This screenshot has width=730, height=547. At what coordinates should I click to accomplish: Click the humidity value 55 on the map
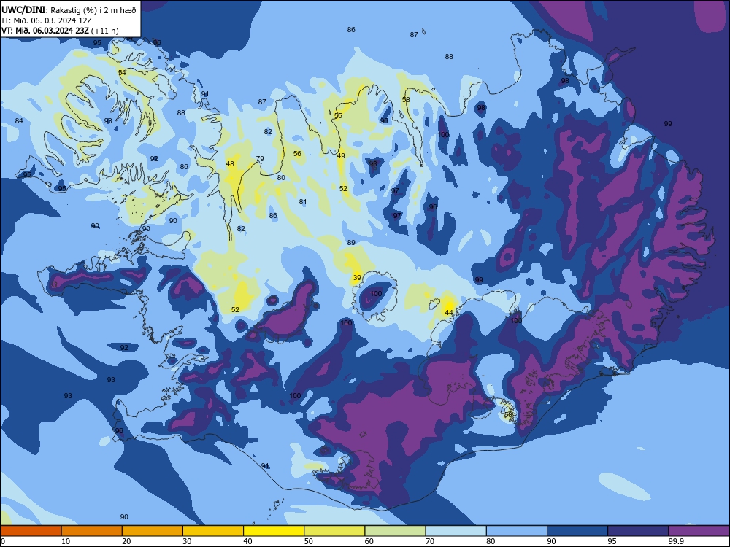[x=338, y=115]
